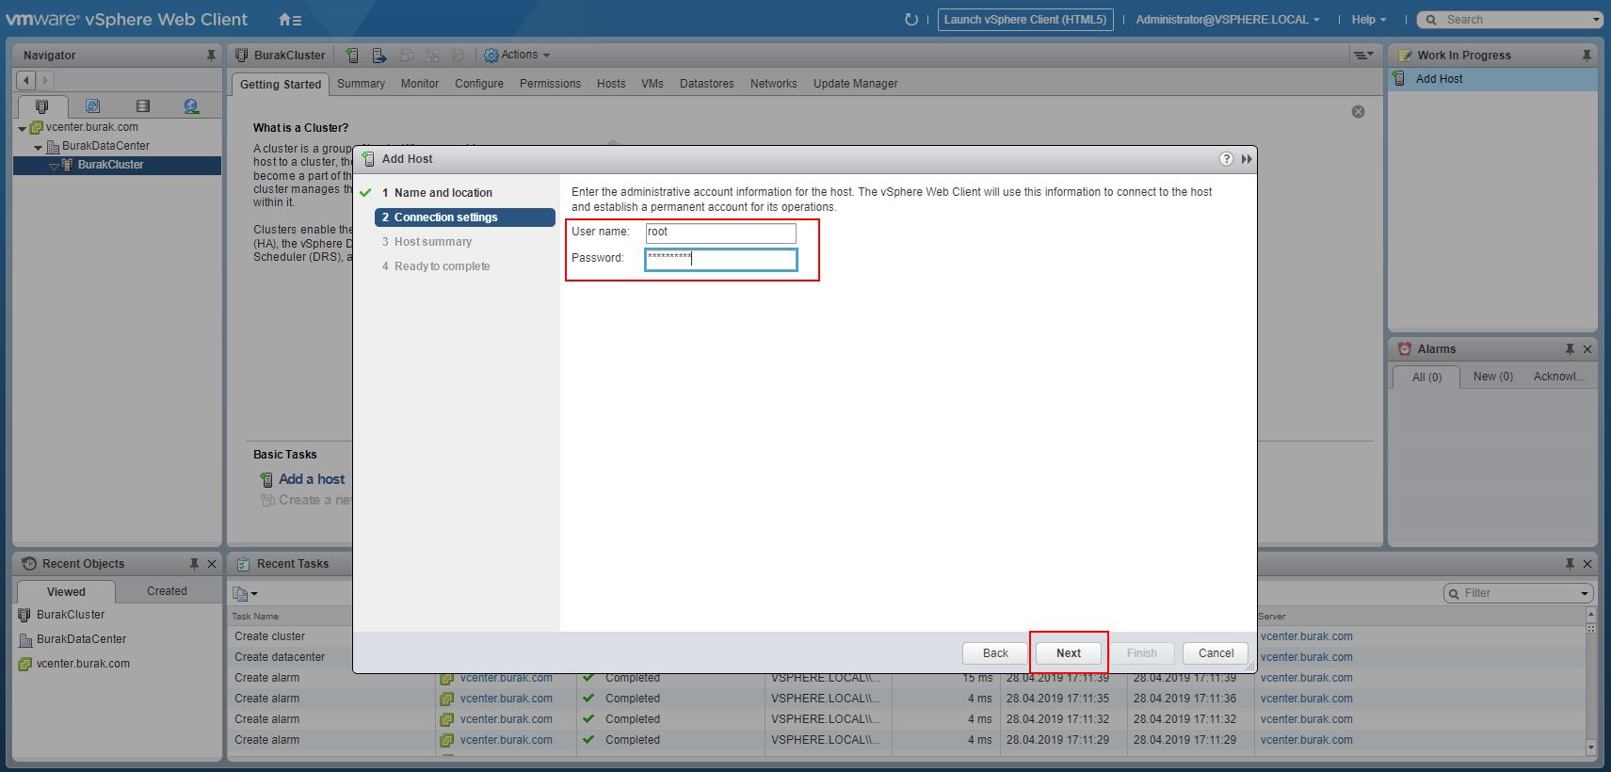Select BurakDataCenter in the Navigator tree
The image size is (1611, 772).
pyautogui.click(x=105, y=146)
